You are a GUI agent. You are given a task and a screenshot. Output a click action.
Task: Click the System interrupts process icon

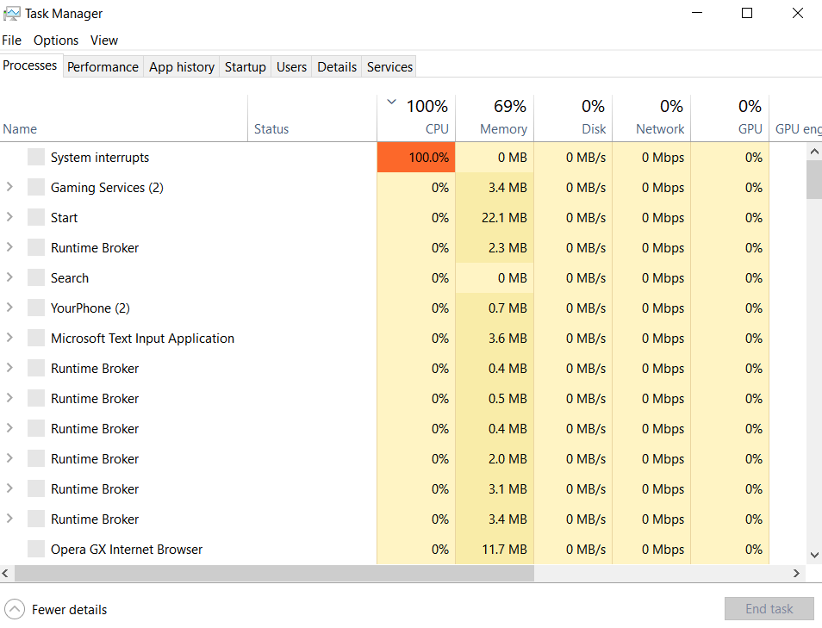[35, 157]
